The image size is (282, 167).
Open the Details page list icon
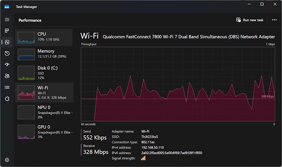7,87
